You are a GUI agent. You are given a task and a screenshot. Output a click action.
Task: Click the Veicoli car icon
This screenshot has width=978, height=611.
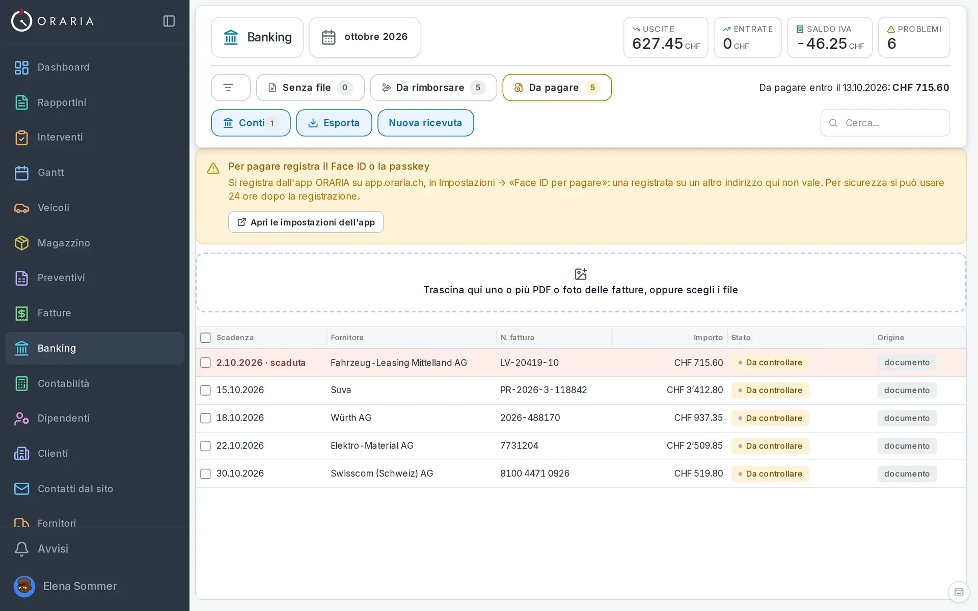pyautogui.click(x=21, y=208)
